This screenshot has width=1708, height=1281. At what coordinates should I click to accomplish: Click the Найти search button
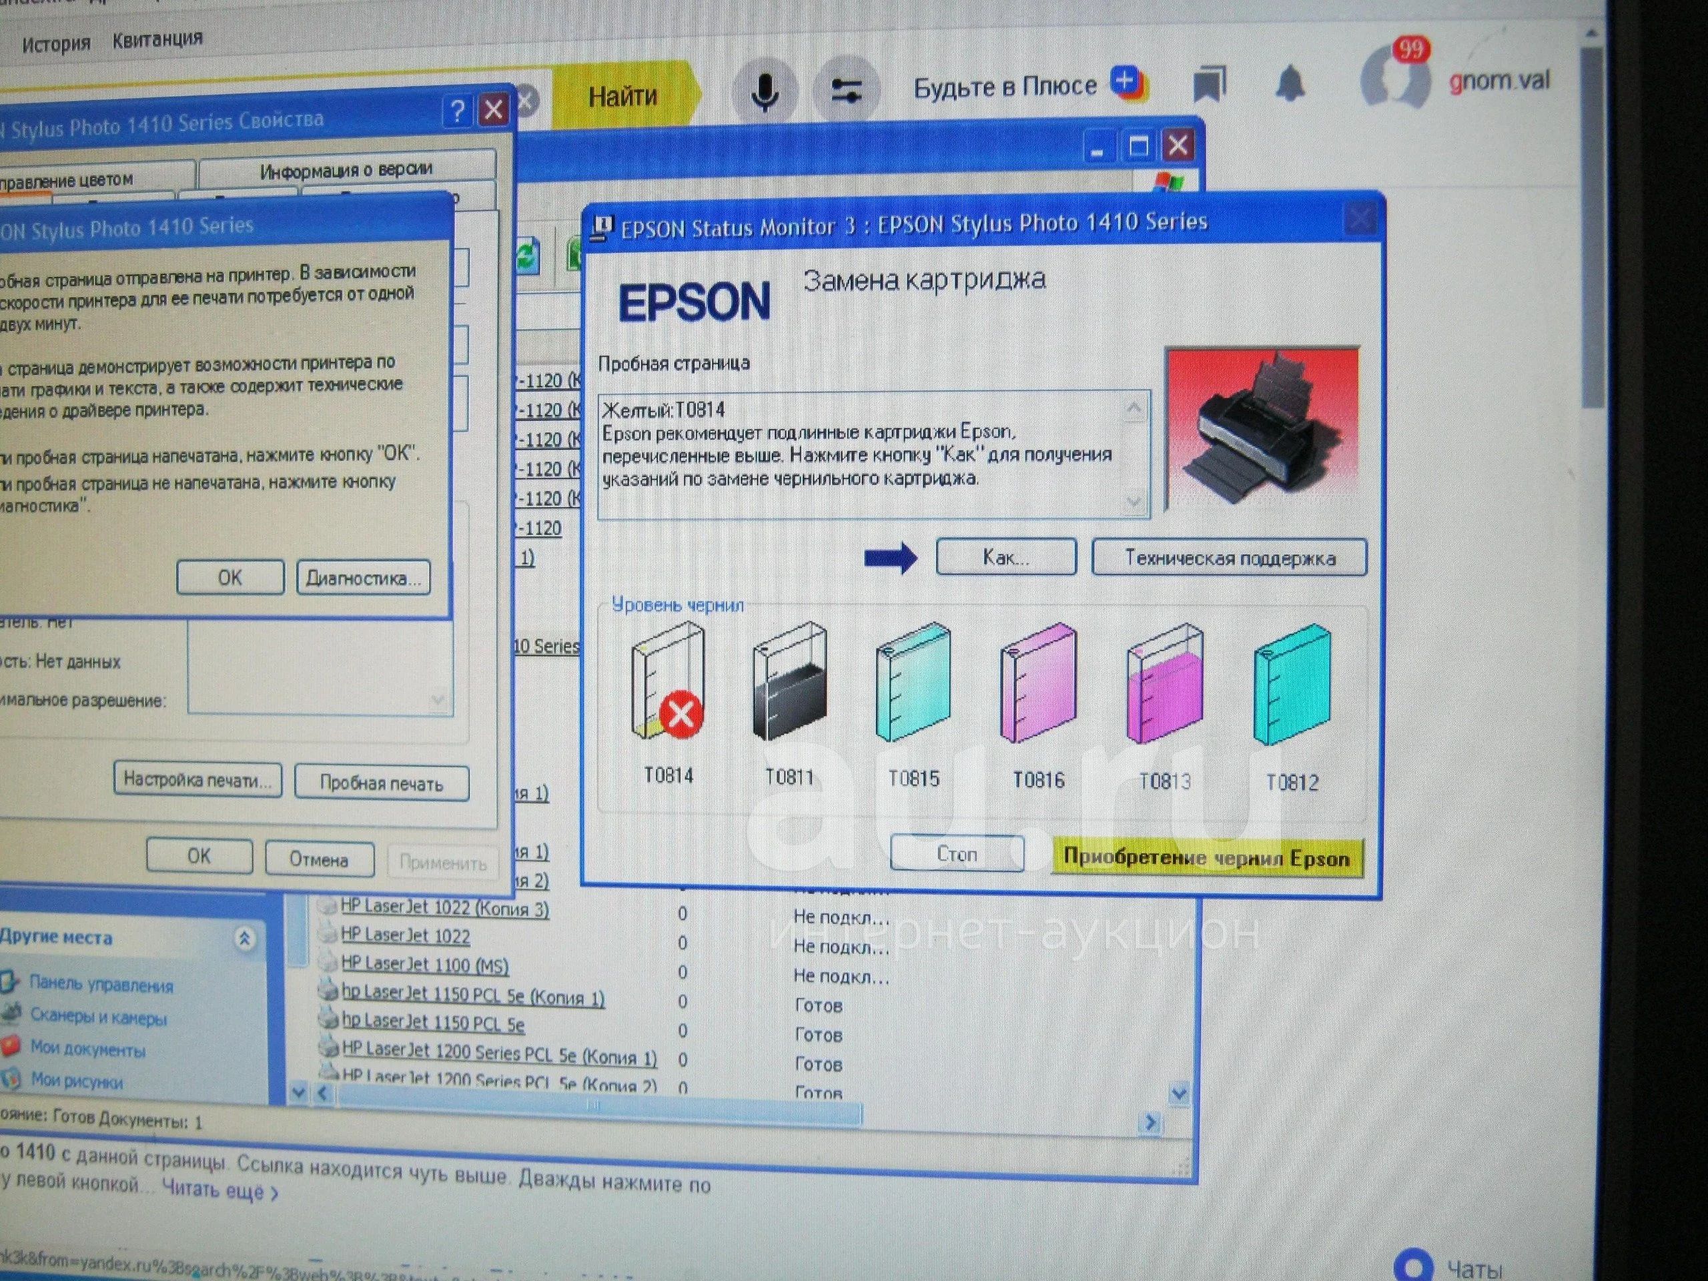(x=622, y=96)
